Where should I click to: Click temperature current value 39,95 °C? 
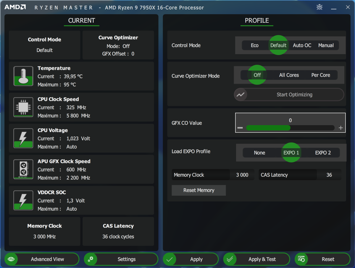coord(73,76)
